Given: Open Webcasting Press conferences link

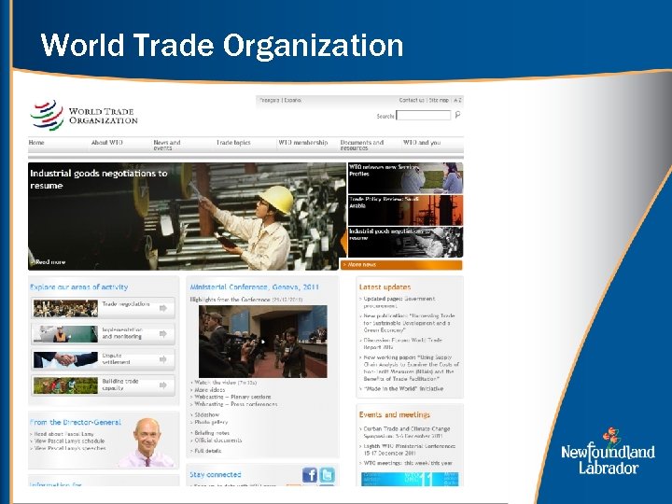Looking at the screenshot, I should pos(236,404).
